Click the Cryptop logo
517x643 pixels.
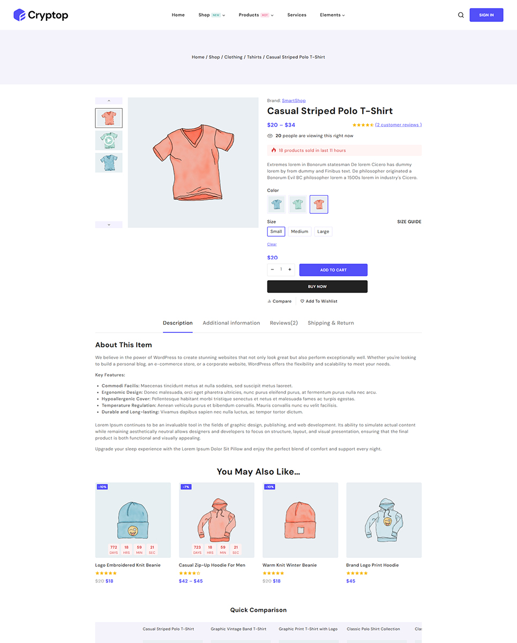(41, 15)
